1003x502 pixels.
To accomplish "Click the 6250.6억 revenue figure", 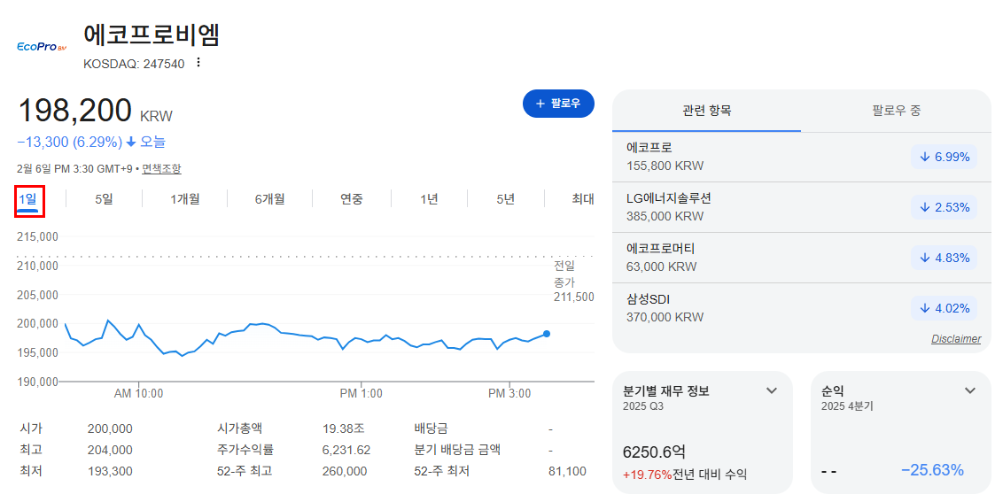I will pyautogui.click(x=654, y=452).
